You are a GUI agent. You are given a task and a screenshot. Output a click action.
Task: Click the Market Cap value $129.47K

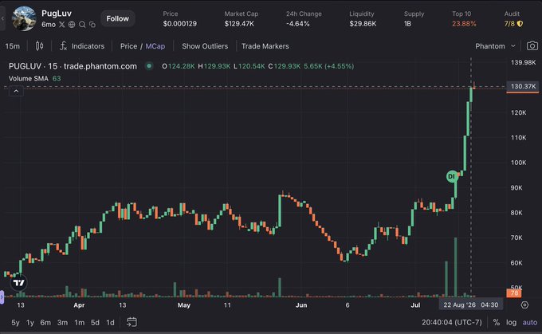239,23
